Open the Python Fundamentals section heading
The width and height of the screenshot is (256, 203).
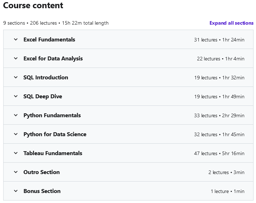coord(52,115)
